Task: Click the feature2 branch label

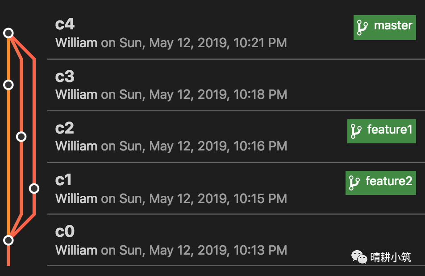Action: [388, 181]
